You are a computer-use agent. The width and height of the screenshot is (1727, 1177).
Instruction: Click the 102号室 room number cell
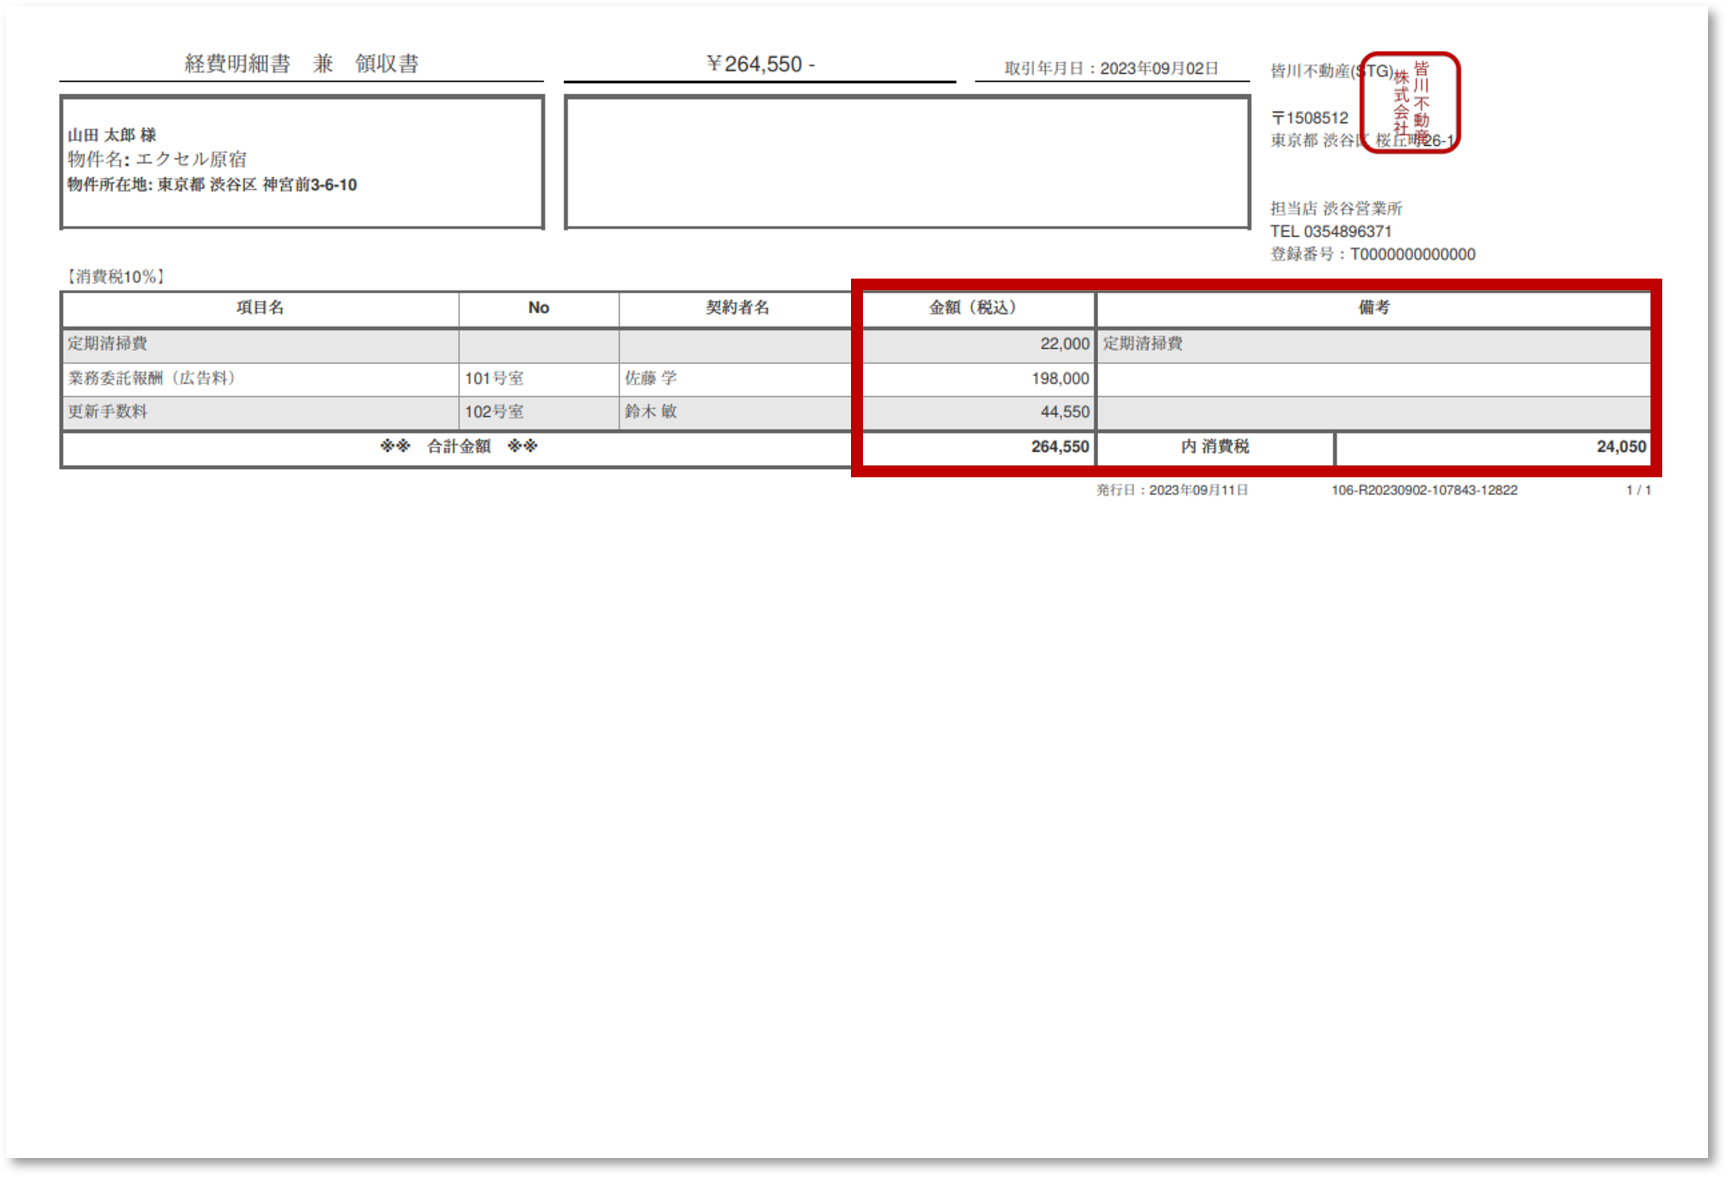pyautogui.click(x=494, y=412)
